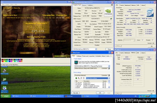The width and height of the screenshot is (157, 103).
Task: Open the Windows start button
Action: 6,96
